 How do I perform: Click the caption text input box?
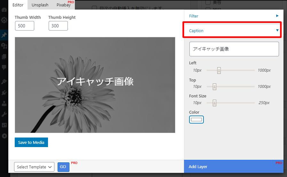234,49
